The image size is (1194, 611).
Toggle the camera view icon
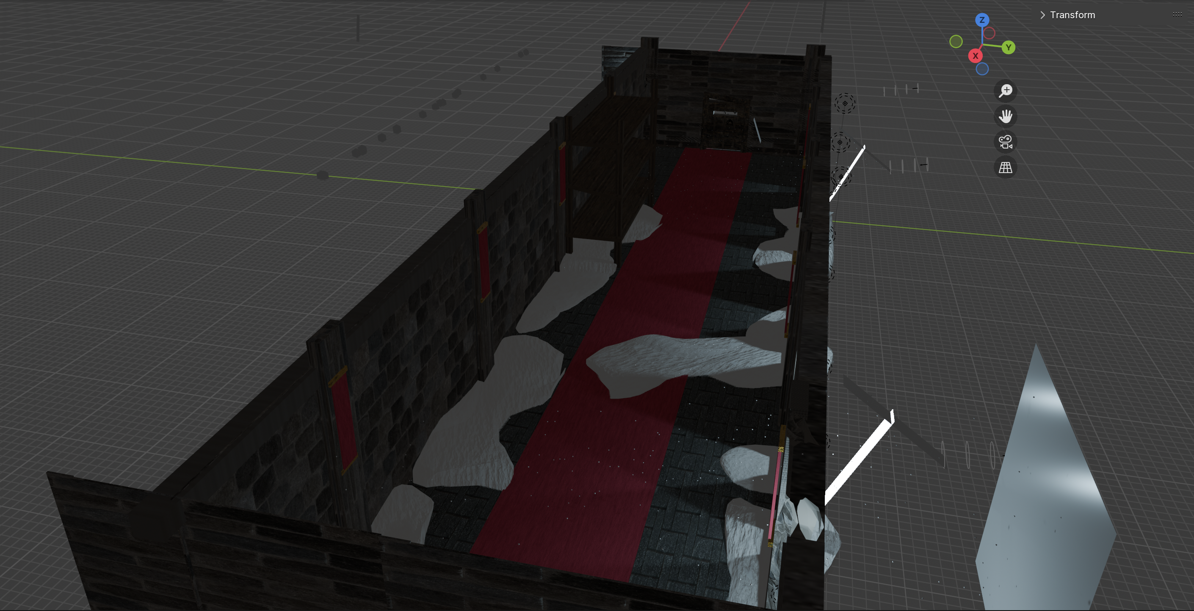1005,142
